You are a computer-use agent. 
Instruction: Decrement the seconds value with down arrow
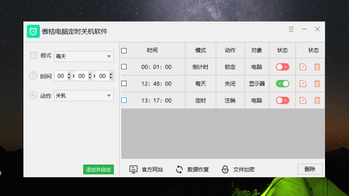tap(111, 78)
